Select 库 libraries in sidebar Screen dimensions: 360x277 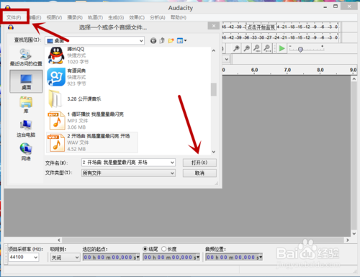26,105
